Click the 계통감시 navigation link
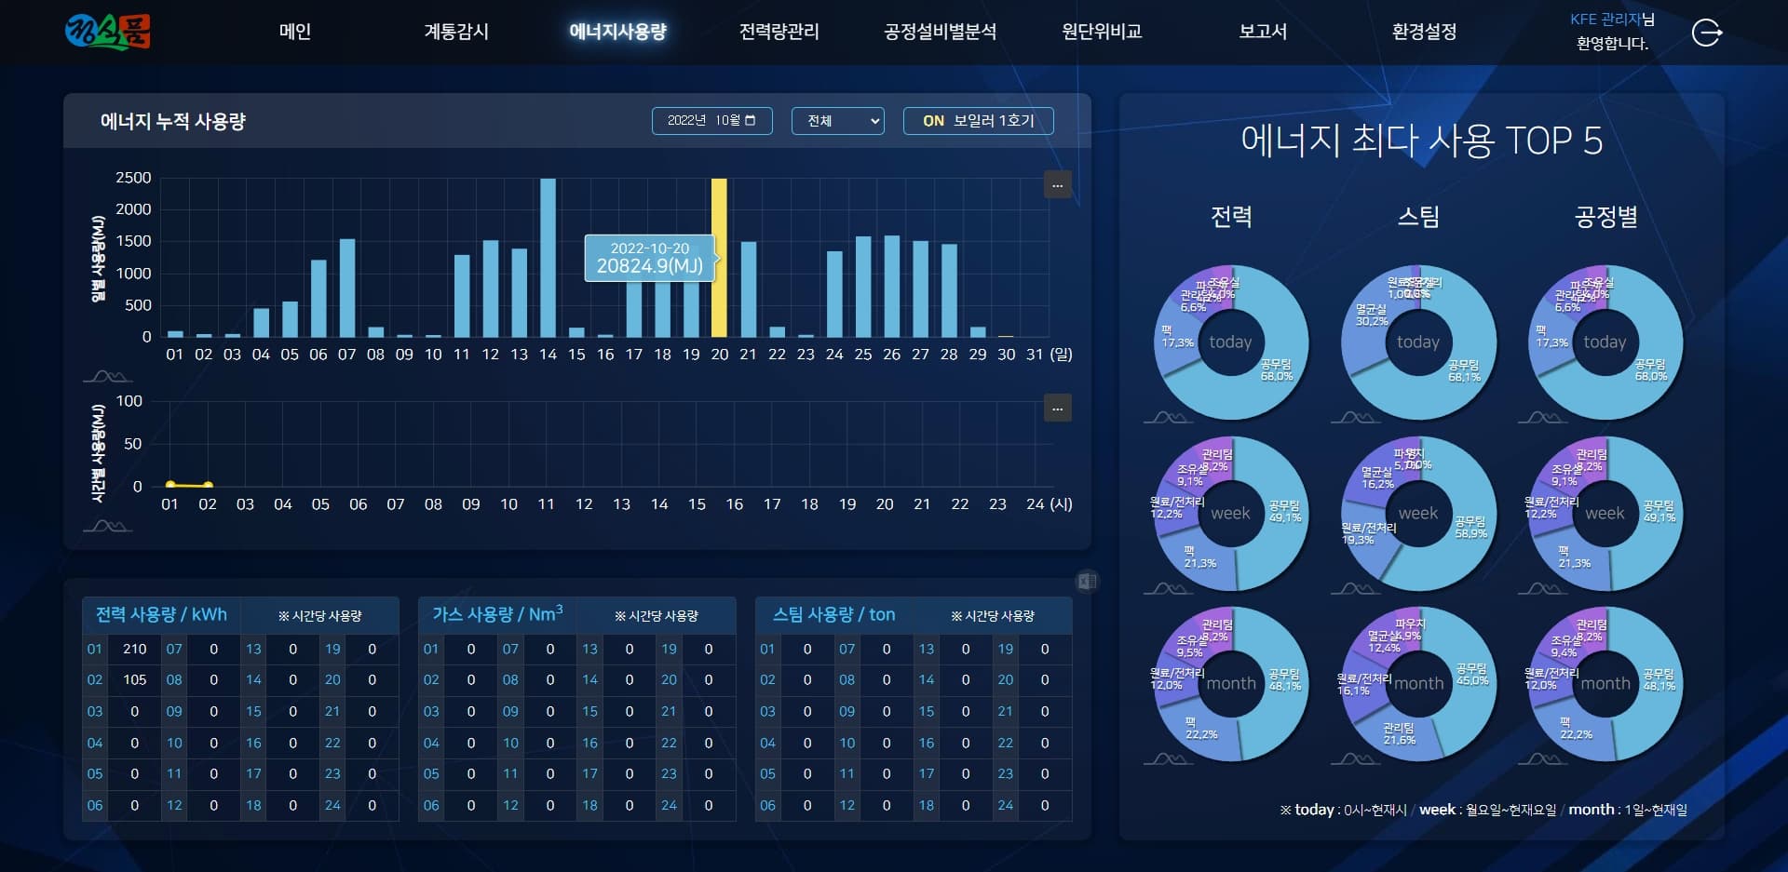 coord(456,32)
